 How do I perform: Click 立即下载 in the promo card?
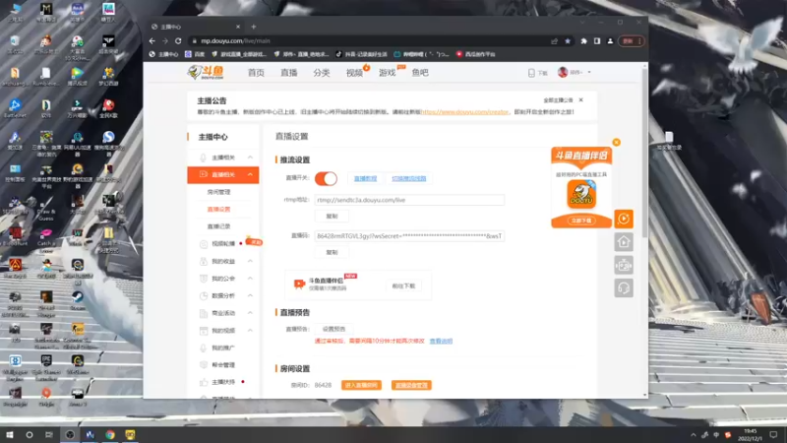click(x=581, y=221)
